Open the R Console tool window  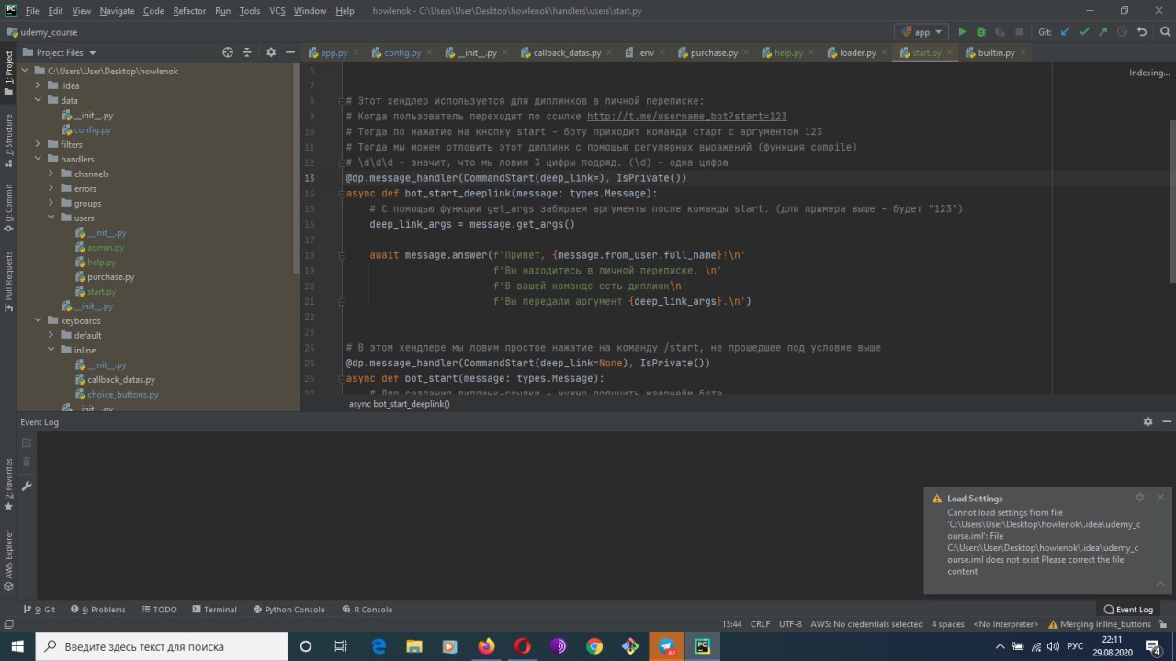coord(367,610)
